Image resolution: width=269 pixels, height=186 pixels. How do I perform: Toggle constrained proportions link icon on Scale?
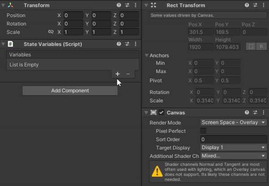coord(51,32)
